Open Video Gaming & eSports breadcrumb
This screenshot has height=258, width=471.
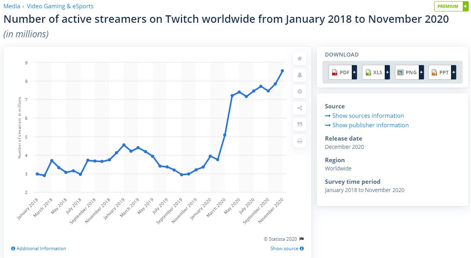coord(60,6)
